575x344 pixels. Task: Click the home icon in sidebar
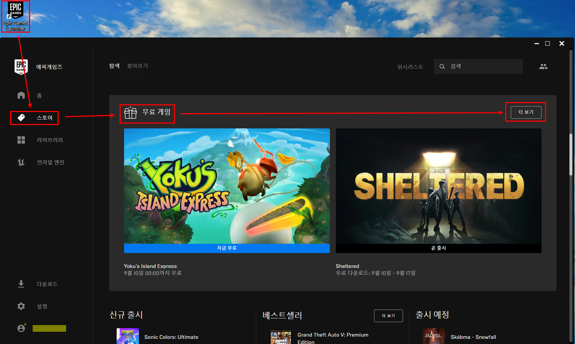click(x=21, y=95)
